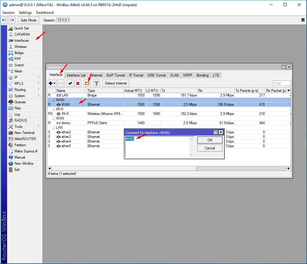
Task: Click the redo arrow in toolbar
Action: (12, 20)
